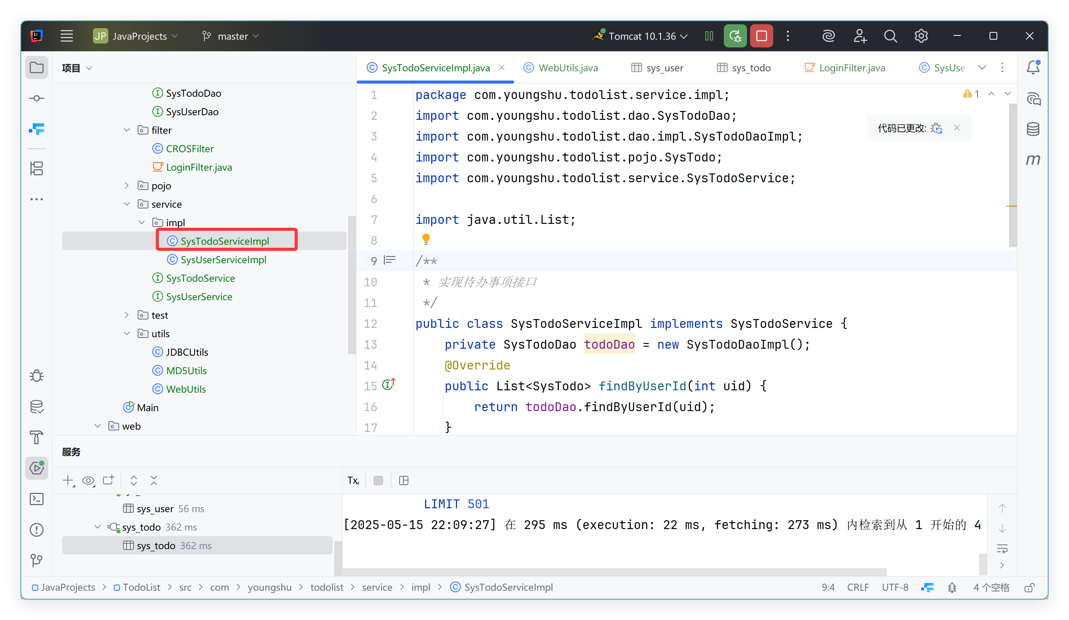Click UTF-8 encoding in status bar
Screen dimensions: 1069x620
click(x=895, y=587)
